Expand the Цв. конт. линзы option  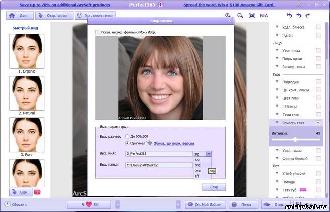pos(277,90)
